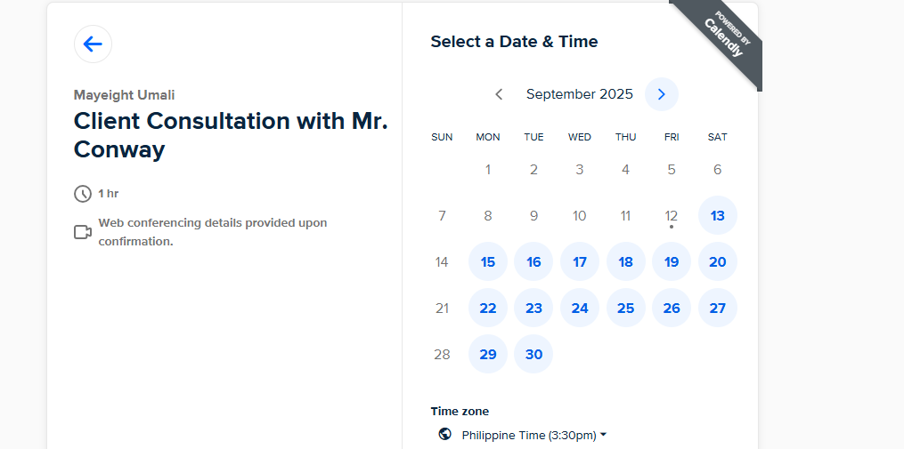Choose Wednesday, September 24
The height and width of the screenshot is (449, 904).
[x=580, y=309]
